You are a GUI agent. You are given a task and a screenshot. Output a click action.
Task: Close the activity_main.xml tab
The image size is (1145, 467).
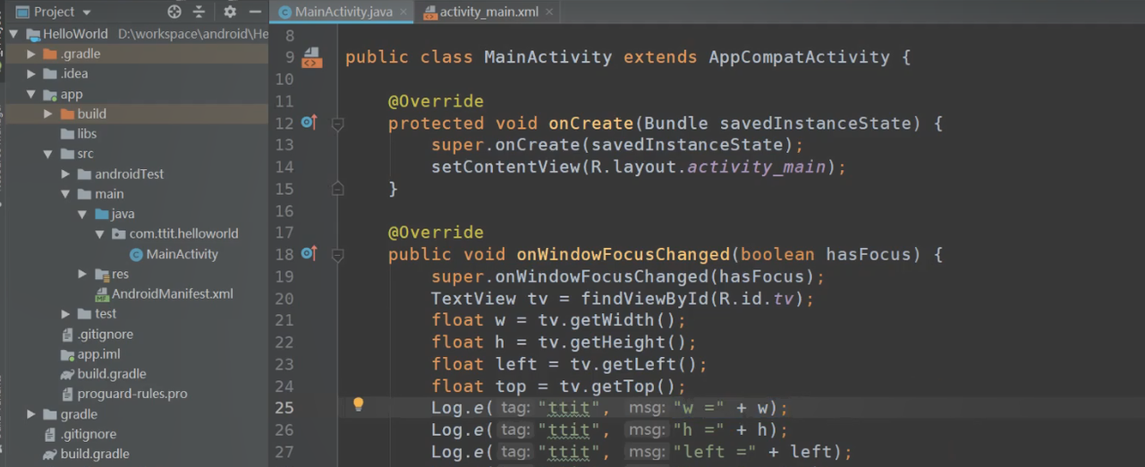coord(548,13)
